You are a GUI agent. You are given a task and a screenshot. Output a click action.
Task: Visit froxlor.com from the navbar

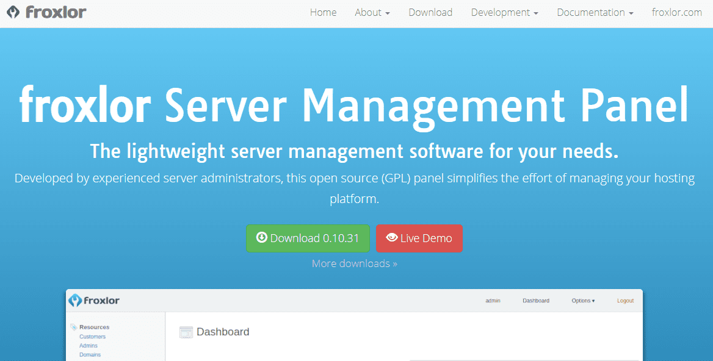tap(677, 13)
